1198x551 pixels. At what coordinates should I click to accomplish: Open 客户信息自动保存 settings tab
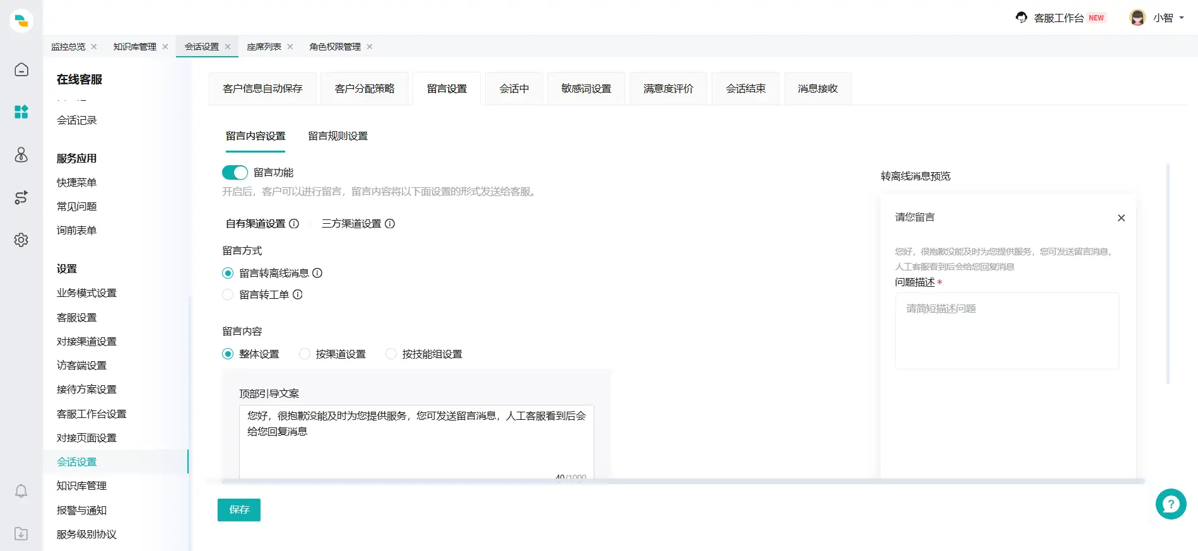point(262,89)
